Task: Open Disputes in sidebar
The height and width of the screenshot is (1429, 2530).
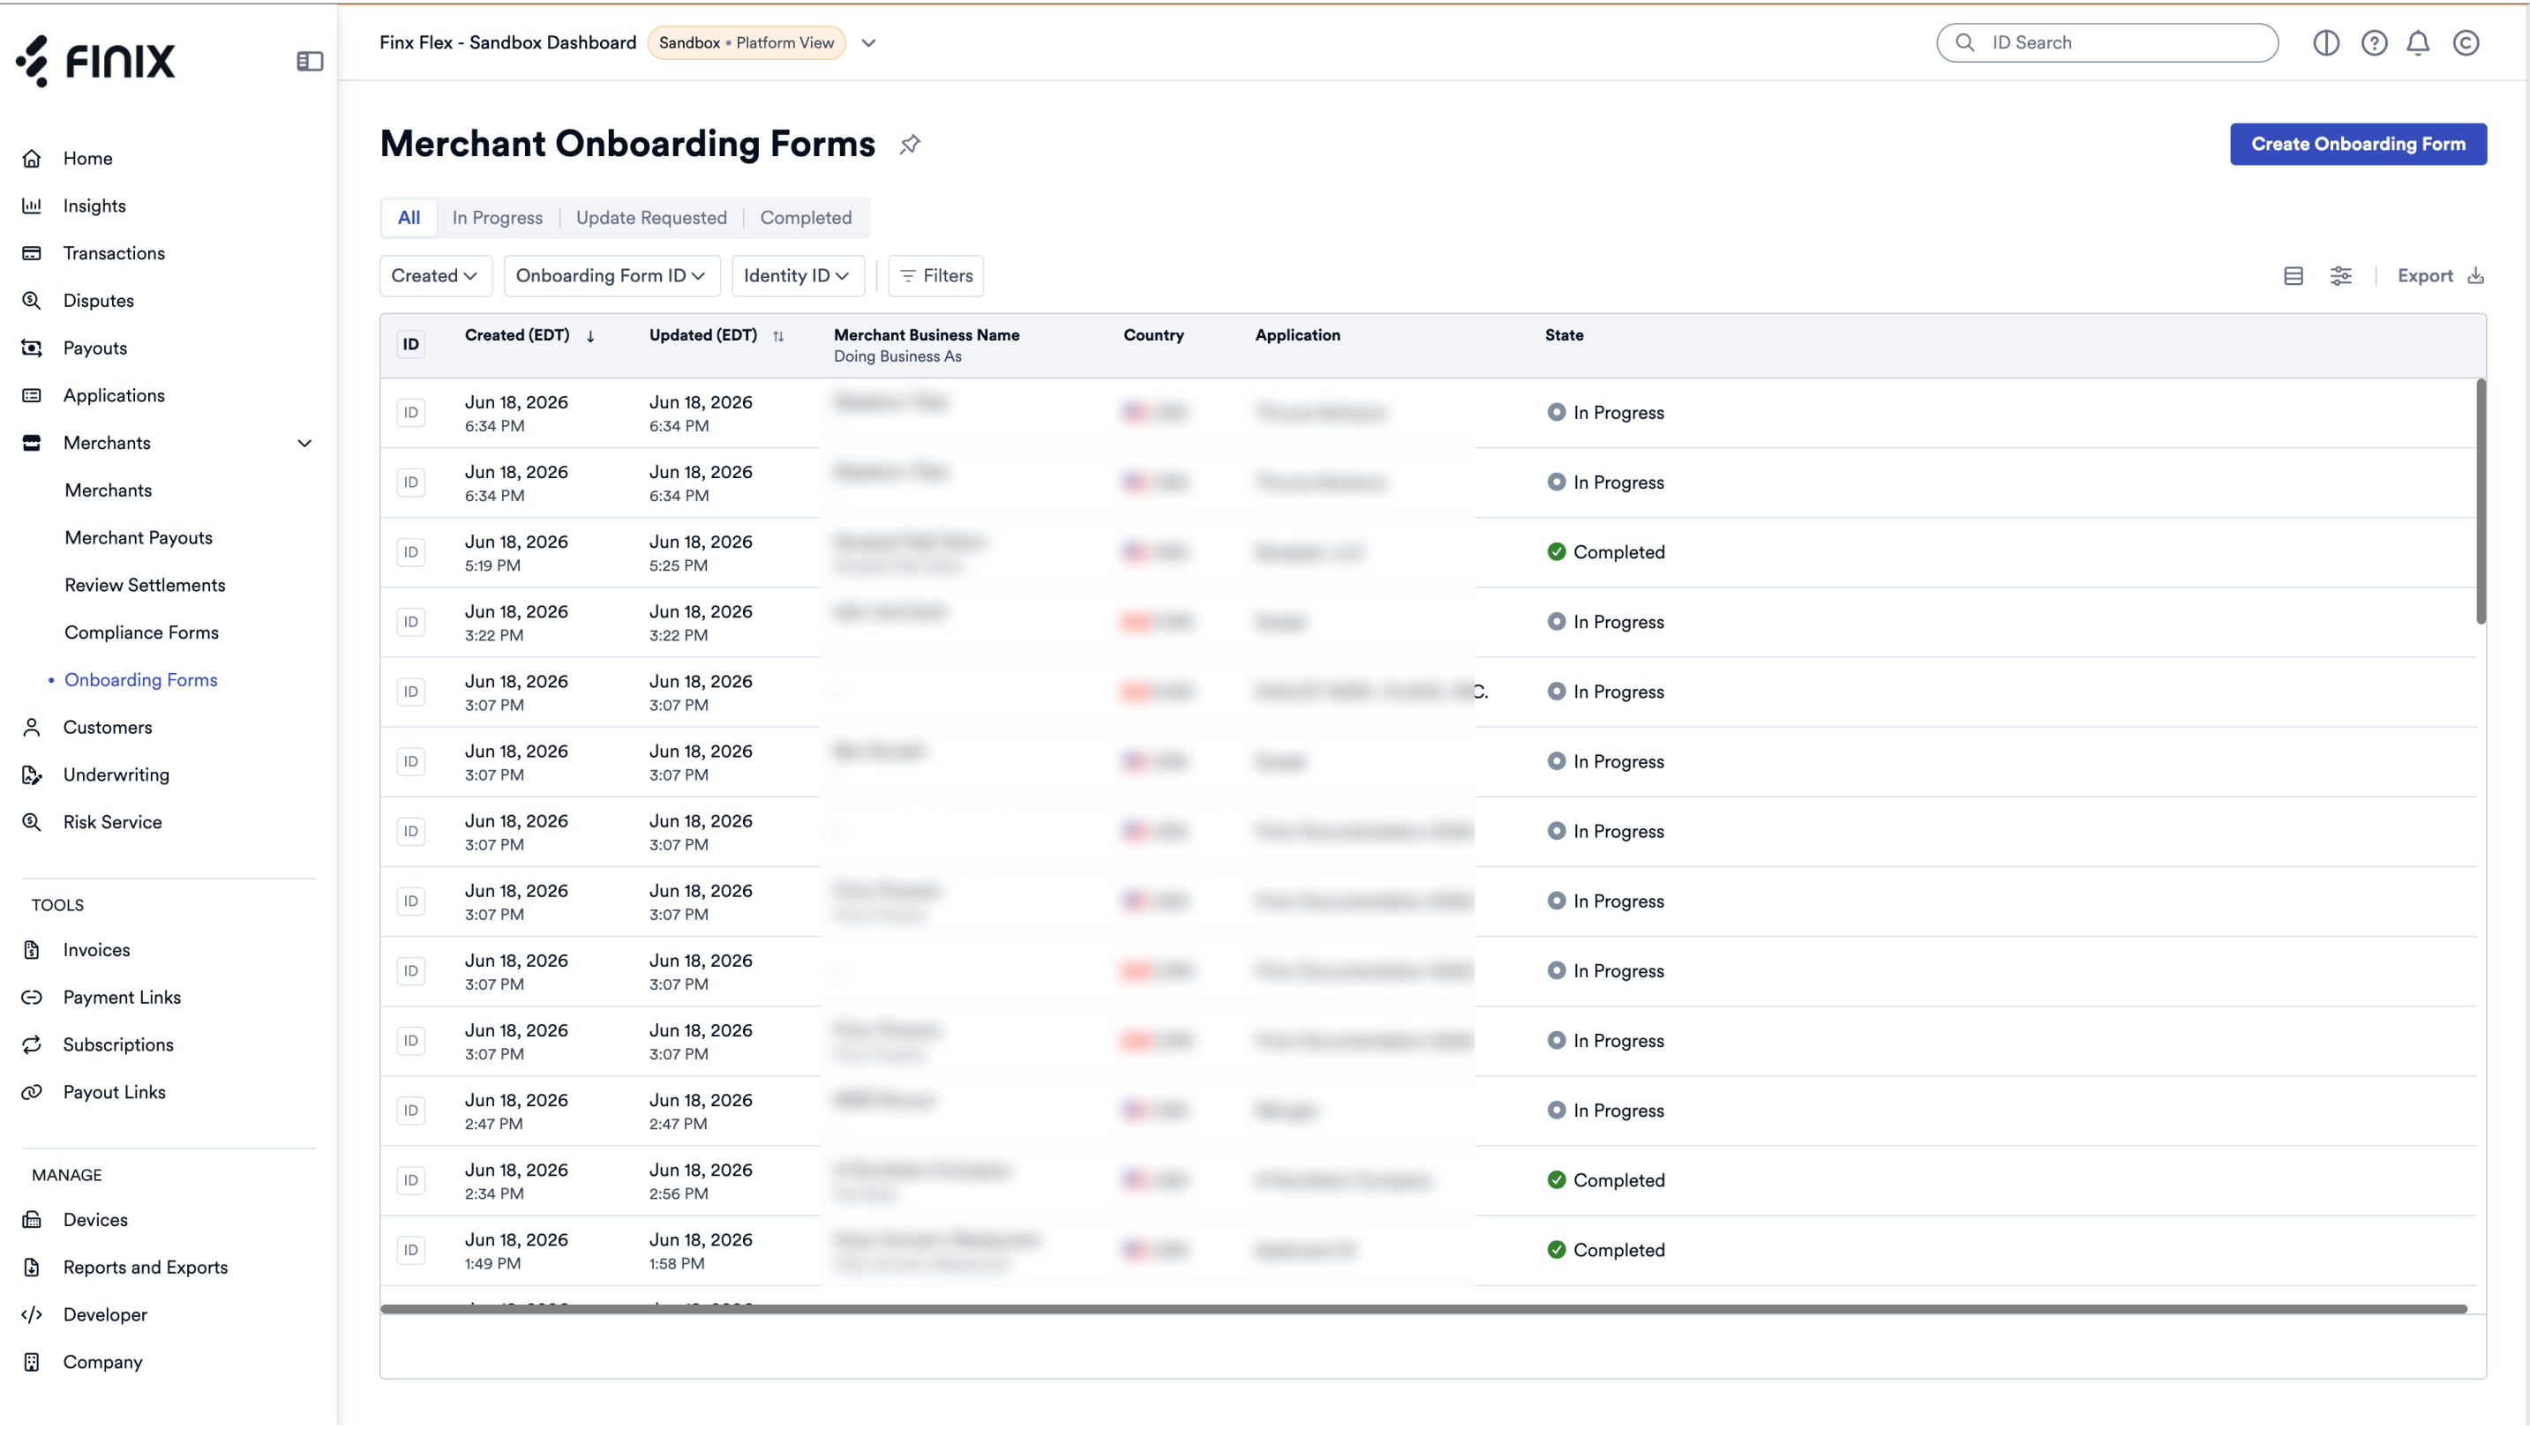Action: coord(98,300)
